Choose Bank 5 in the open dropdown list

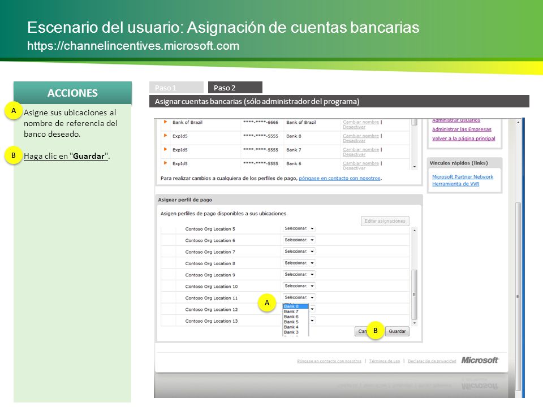coord(295,322)
